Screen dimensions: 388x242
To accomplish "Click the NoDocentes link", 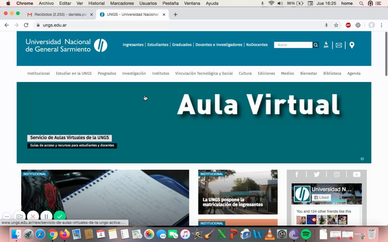I will click(257, 45).
